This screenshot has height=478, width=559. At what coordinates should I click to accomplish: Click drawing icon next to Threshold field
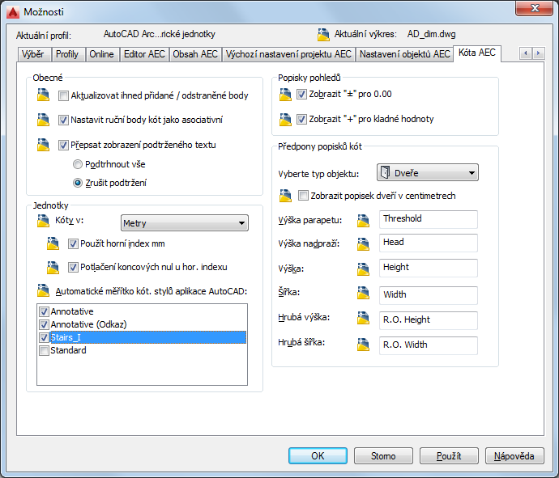(x=363, y=220)
